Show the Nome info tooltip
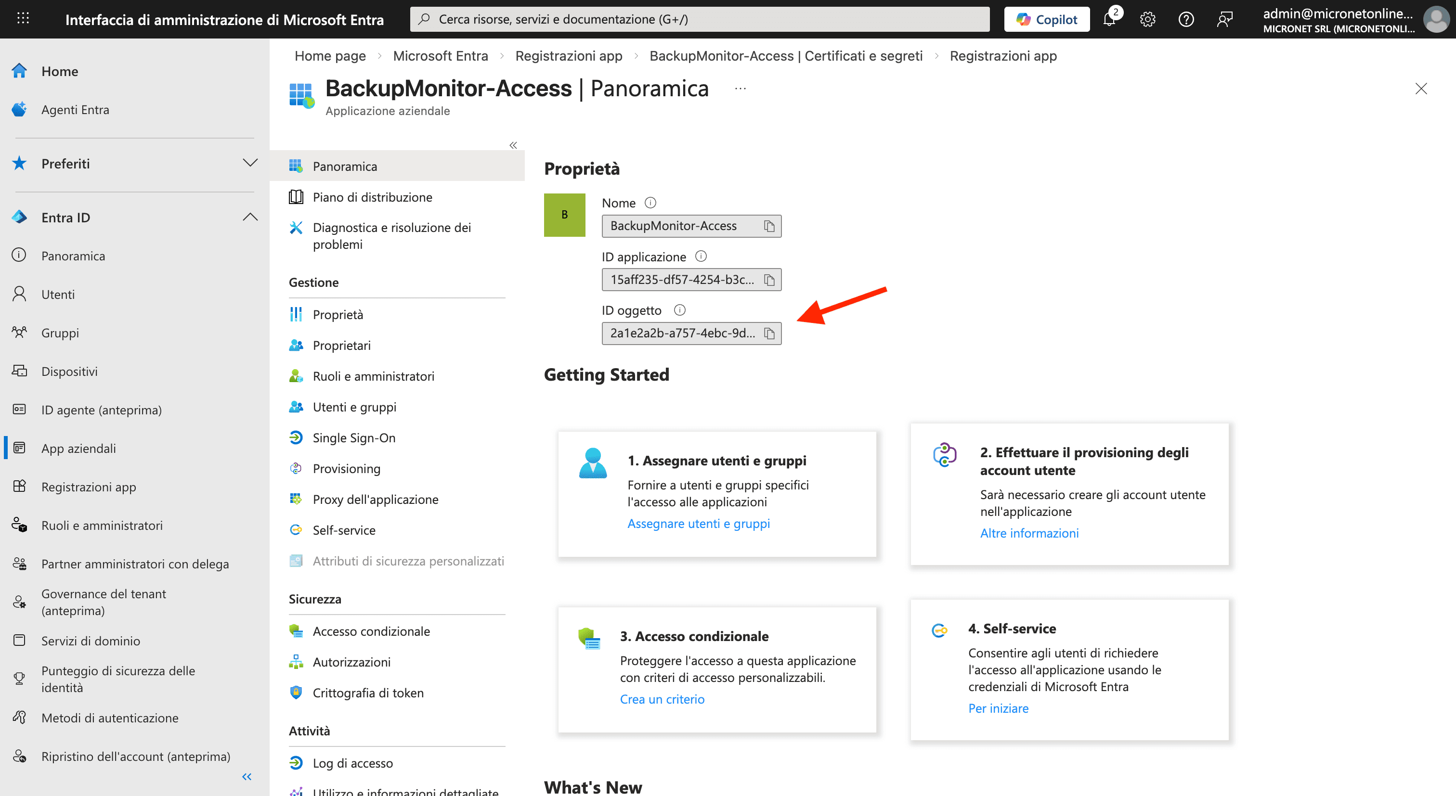Image resolution: width=1456 pixels, height=796 pixels. point(650,202)
